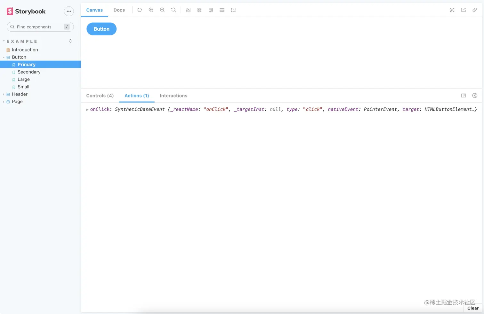
Task: Click the Page component grid icon
Action: pyautogui.click(x=8, y=102)
